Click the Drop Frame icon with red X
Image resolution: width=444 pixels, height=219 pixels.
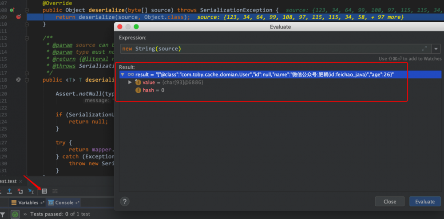click(20, 191)
